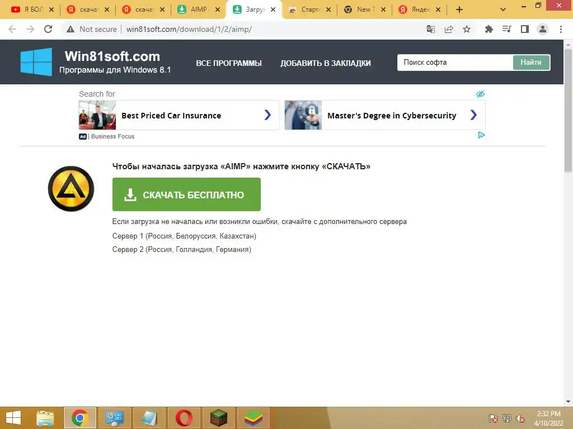Open a new browser tab

click(x=459, y=9)
